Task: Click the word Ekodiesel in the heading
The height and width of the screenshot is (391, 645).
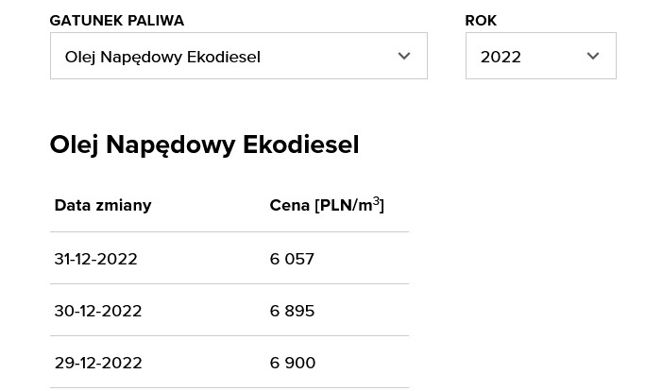Action: coord(300,144)
